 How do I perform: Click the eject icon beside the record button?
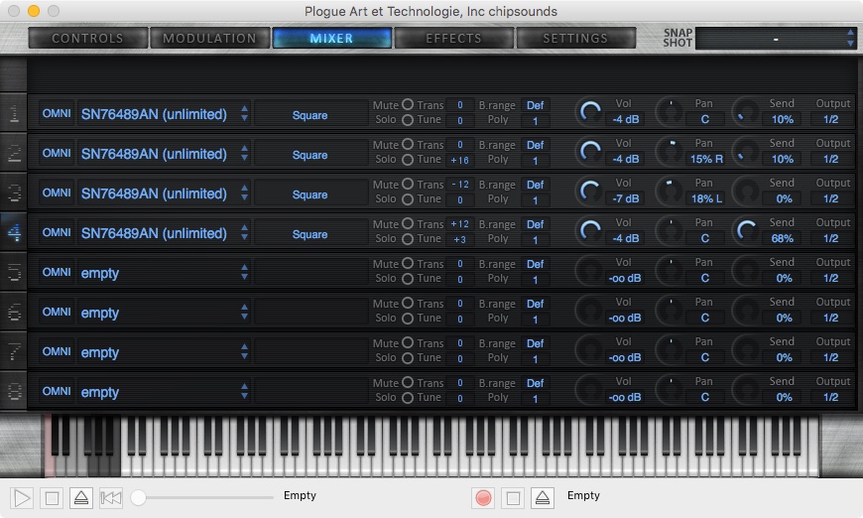[x=542, y=497]
